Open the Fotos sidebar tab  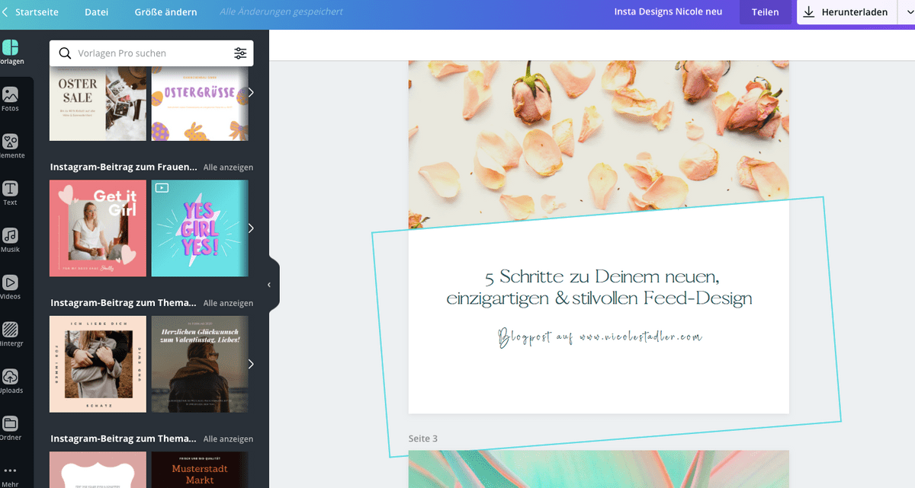(x=11, y=100)
